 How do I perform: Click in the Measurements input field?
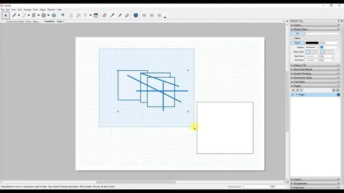tap(256, 187)
